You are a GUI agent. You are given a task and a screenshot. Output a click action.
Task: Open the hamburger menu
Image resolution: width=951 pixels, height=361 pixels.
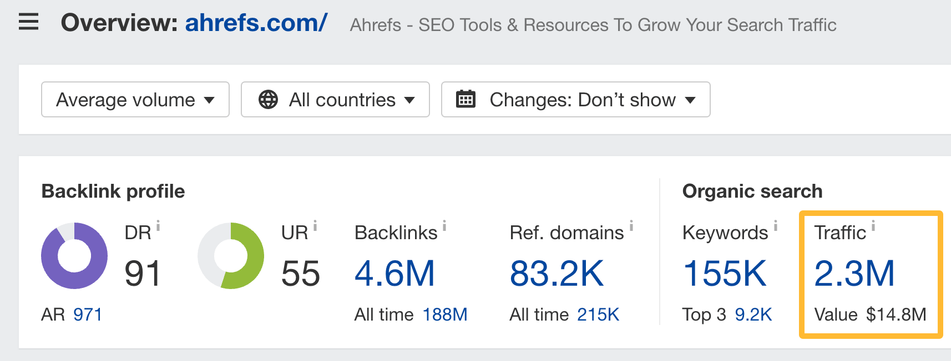28,23
